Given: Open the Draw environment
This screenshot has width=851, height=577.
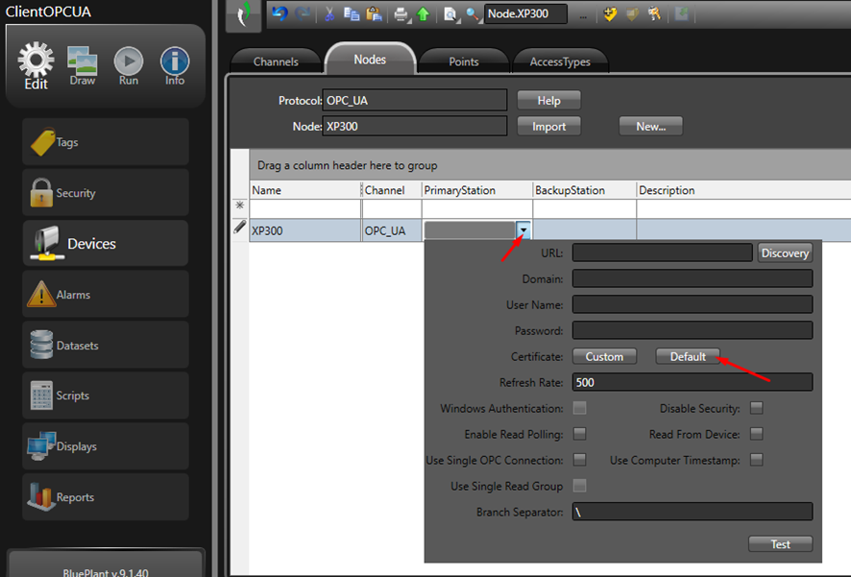Looking at the screenshot, I should [x=83, y=65].
